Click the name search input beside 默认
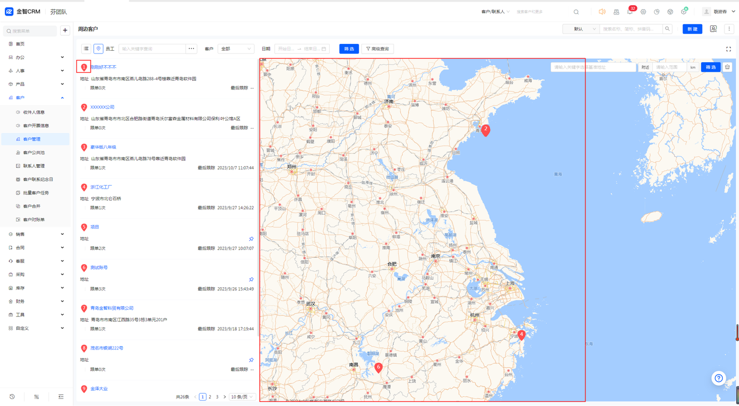The image size is (739, 406). pyautogui.click(x=632, y=29)
